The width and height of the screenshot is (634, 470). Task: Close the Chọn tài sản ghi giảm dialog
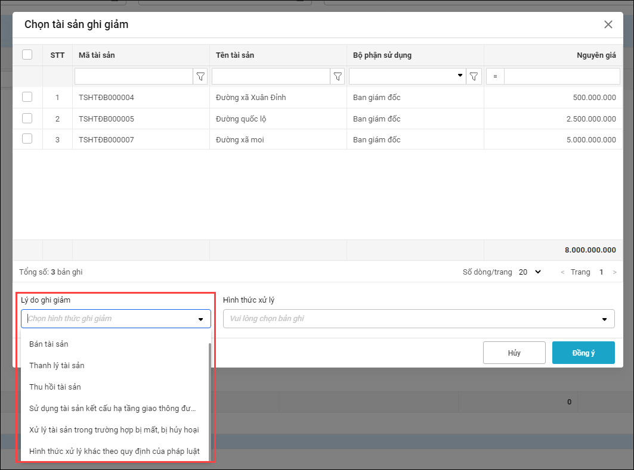(608, 24)
